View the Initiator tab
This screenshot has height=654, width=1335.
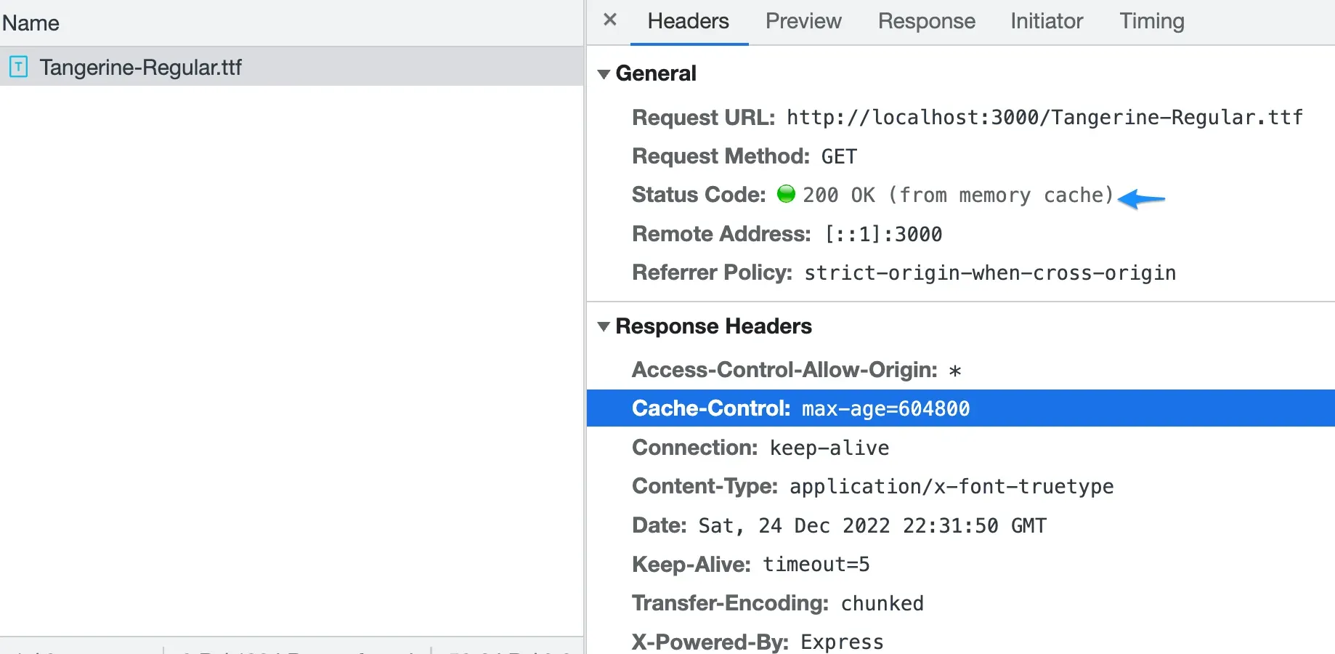pyautogui.click(x=1046, y=21)
